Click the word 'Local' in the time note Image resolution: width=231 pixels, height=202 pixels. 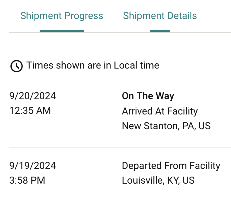[x=125, y=65]
